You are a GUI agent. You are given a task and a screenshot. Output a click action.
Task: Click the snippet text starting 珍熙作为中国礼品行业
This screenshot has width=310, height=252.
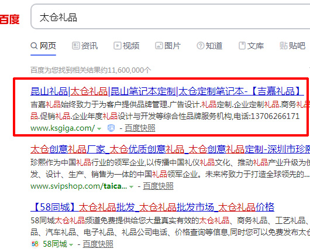click(170, 168)
